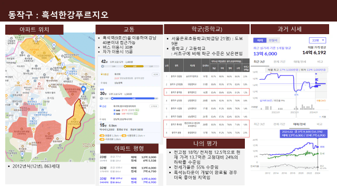Screen dimensions: 337x189
Task: Click the yellow subway segment of the route bar
Action: (x=134, y=67)
